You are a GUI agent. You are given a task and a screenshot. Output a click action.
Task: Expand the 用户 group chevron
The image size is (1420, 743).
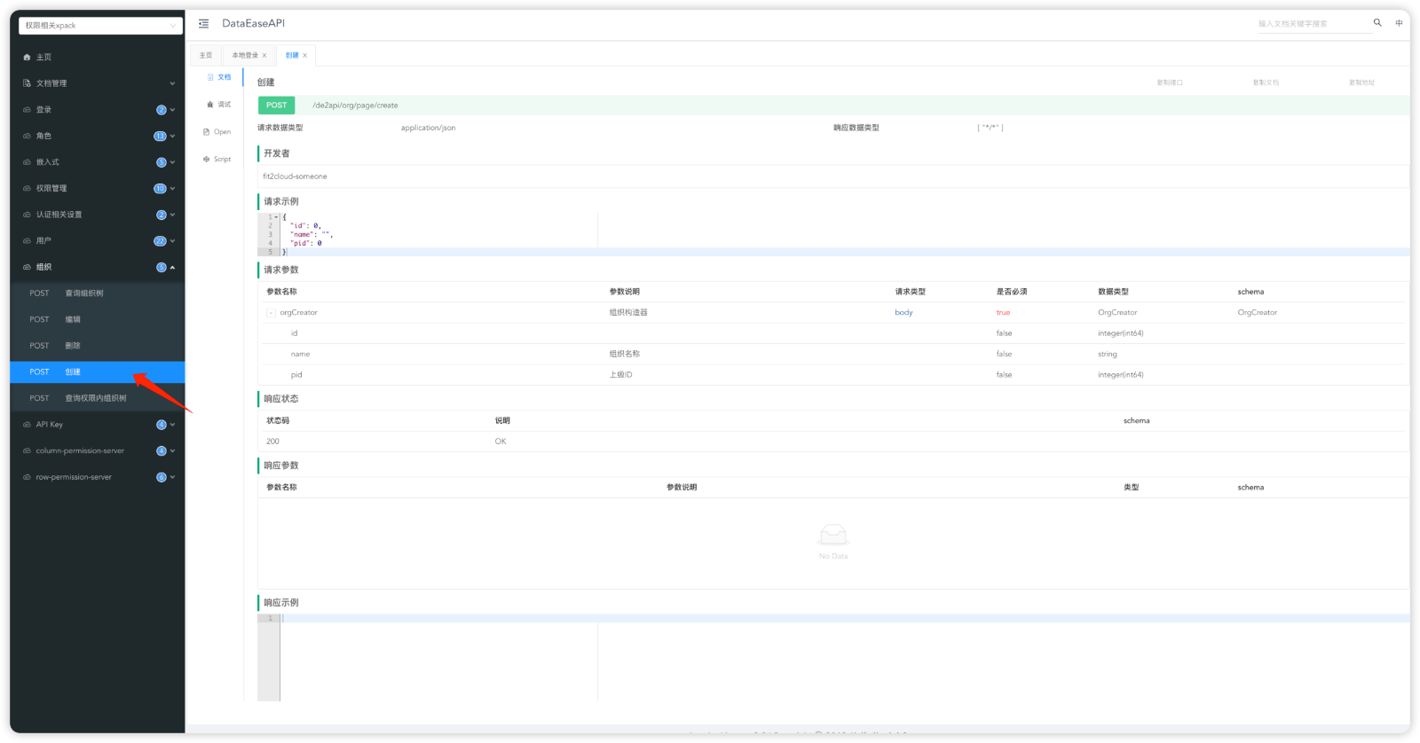click(172, 241)
